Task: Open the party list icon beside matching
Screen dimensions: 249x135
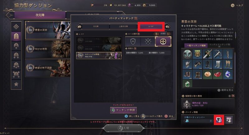Action: click(x=229, y=120)
